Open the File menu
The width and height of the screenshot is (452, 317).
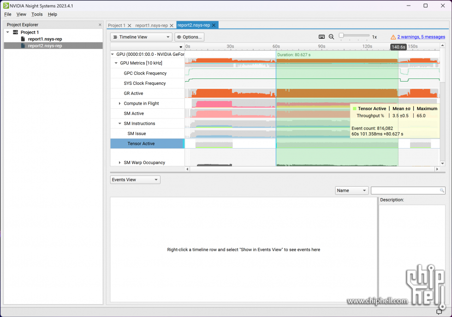(8, 14)
